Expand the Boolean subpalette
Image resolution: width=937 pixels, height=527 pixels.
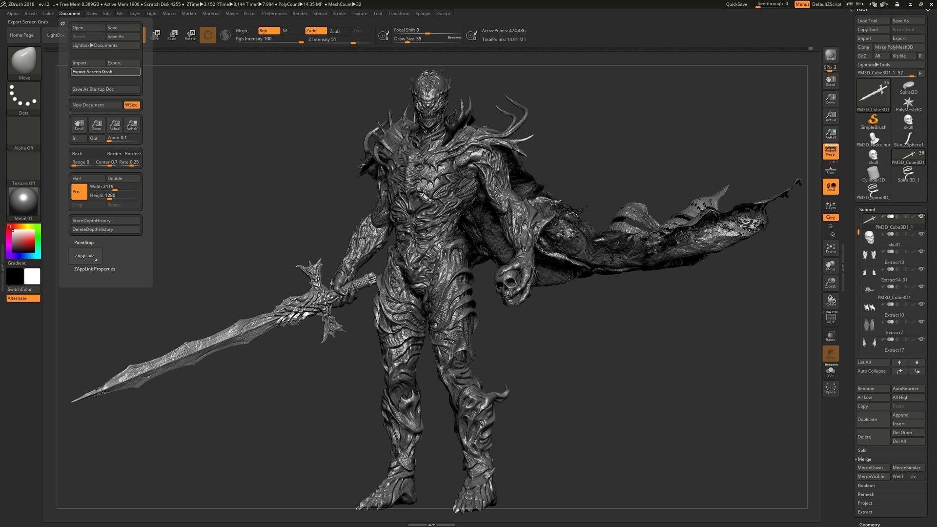(866, 486)
